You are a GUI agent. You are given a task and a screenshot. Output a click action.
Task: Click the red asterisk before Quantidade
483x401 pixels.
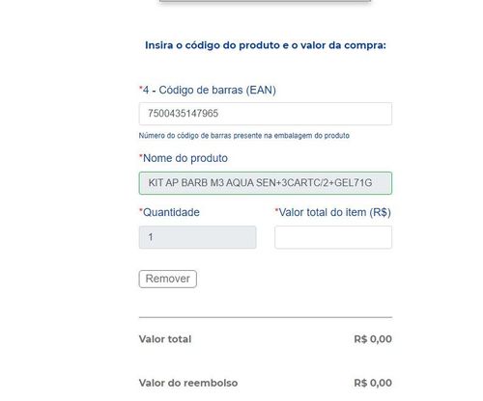pos(141,210)
